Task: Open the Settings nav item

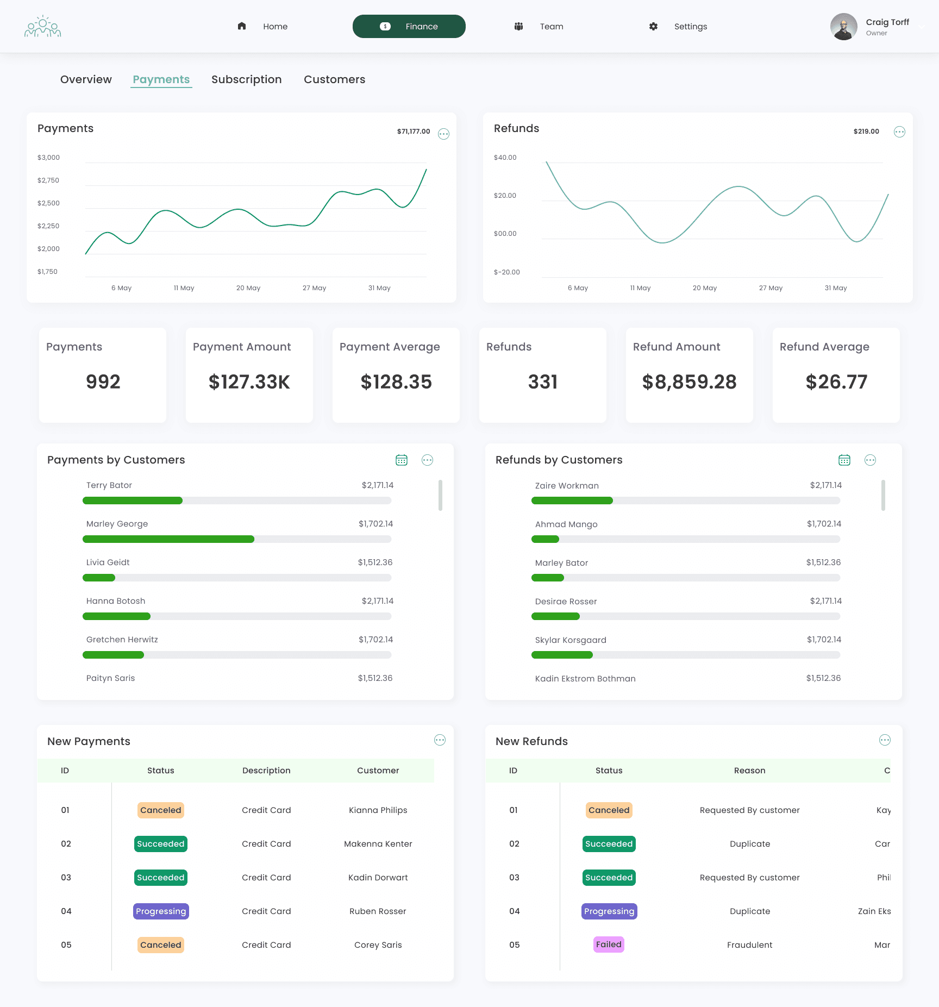Action: (x=678, y=26)
